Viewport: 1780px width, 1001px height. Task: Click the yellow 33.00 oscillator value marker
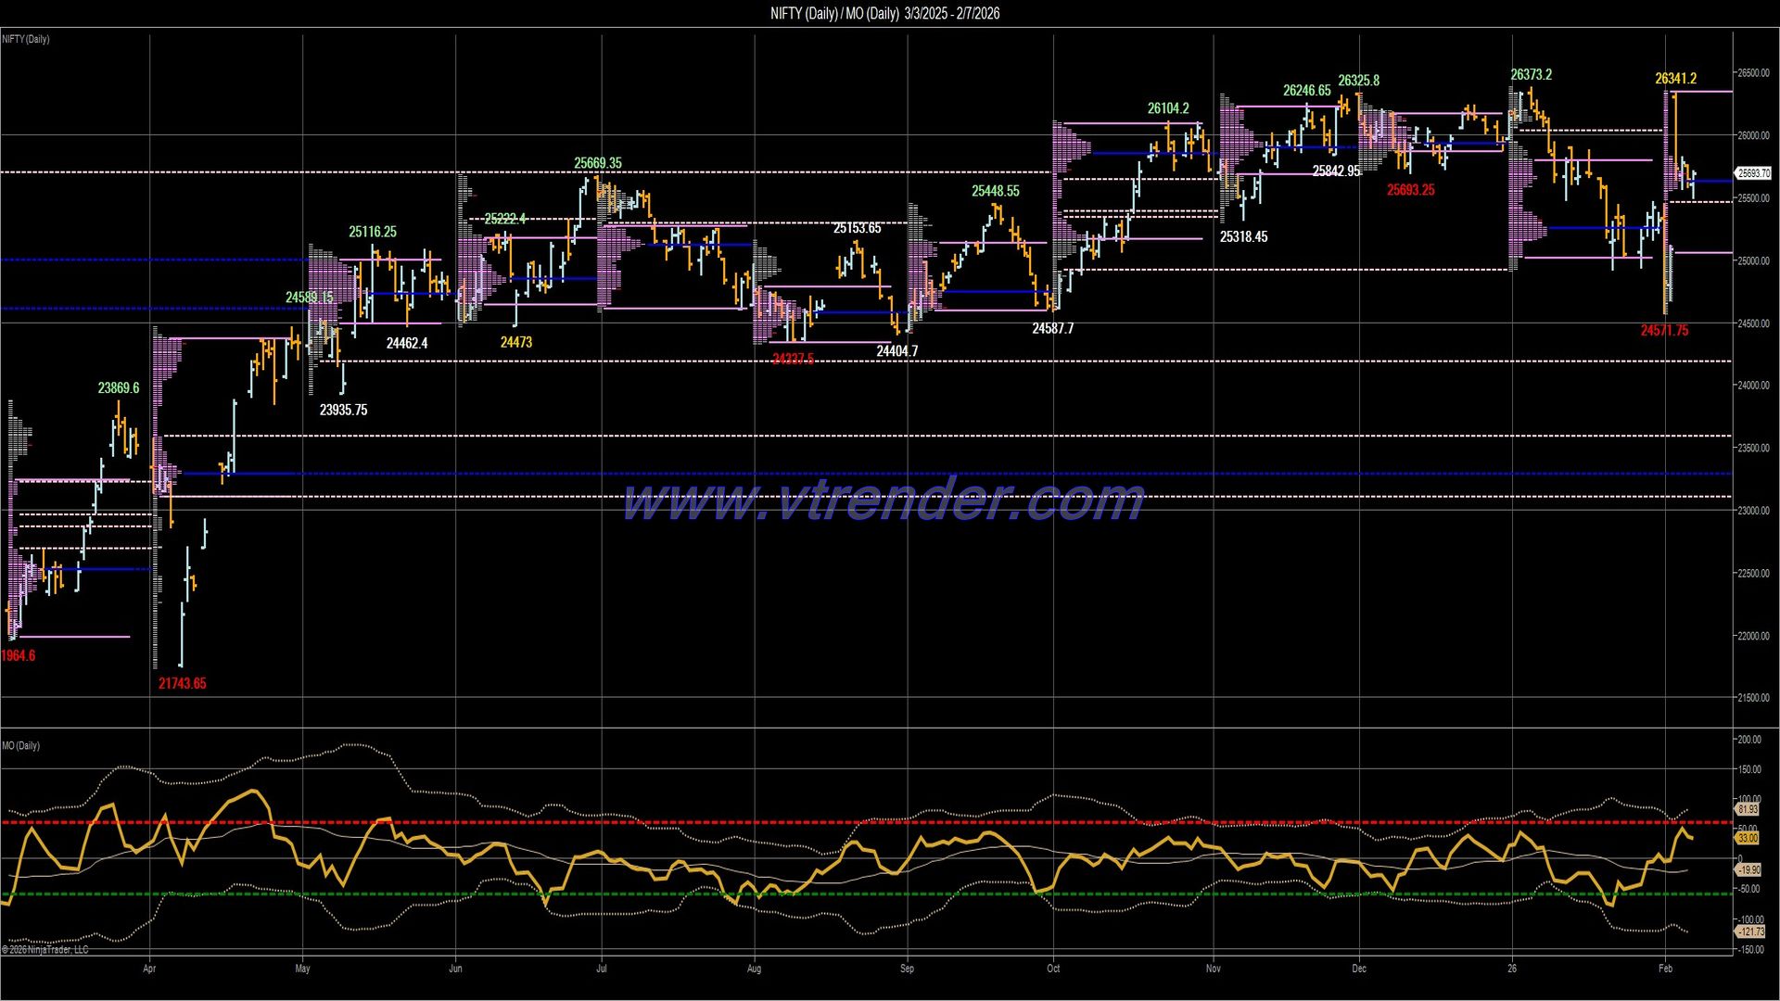(1748, 838)
